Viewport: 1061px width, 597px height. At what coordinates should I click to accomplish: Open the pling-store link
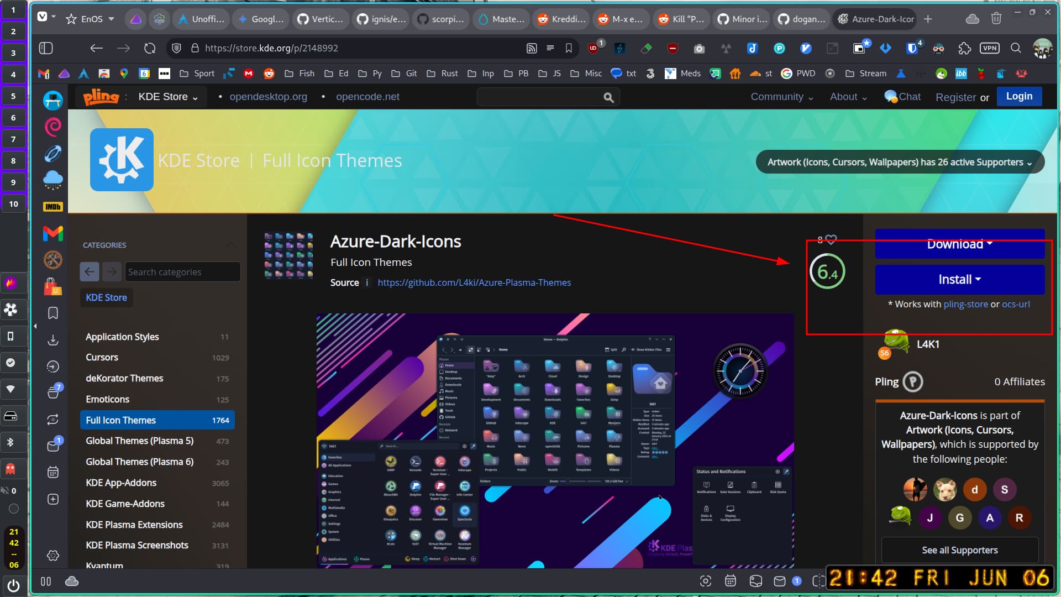point(965,304)
